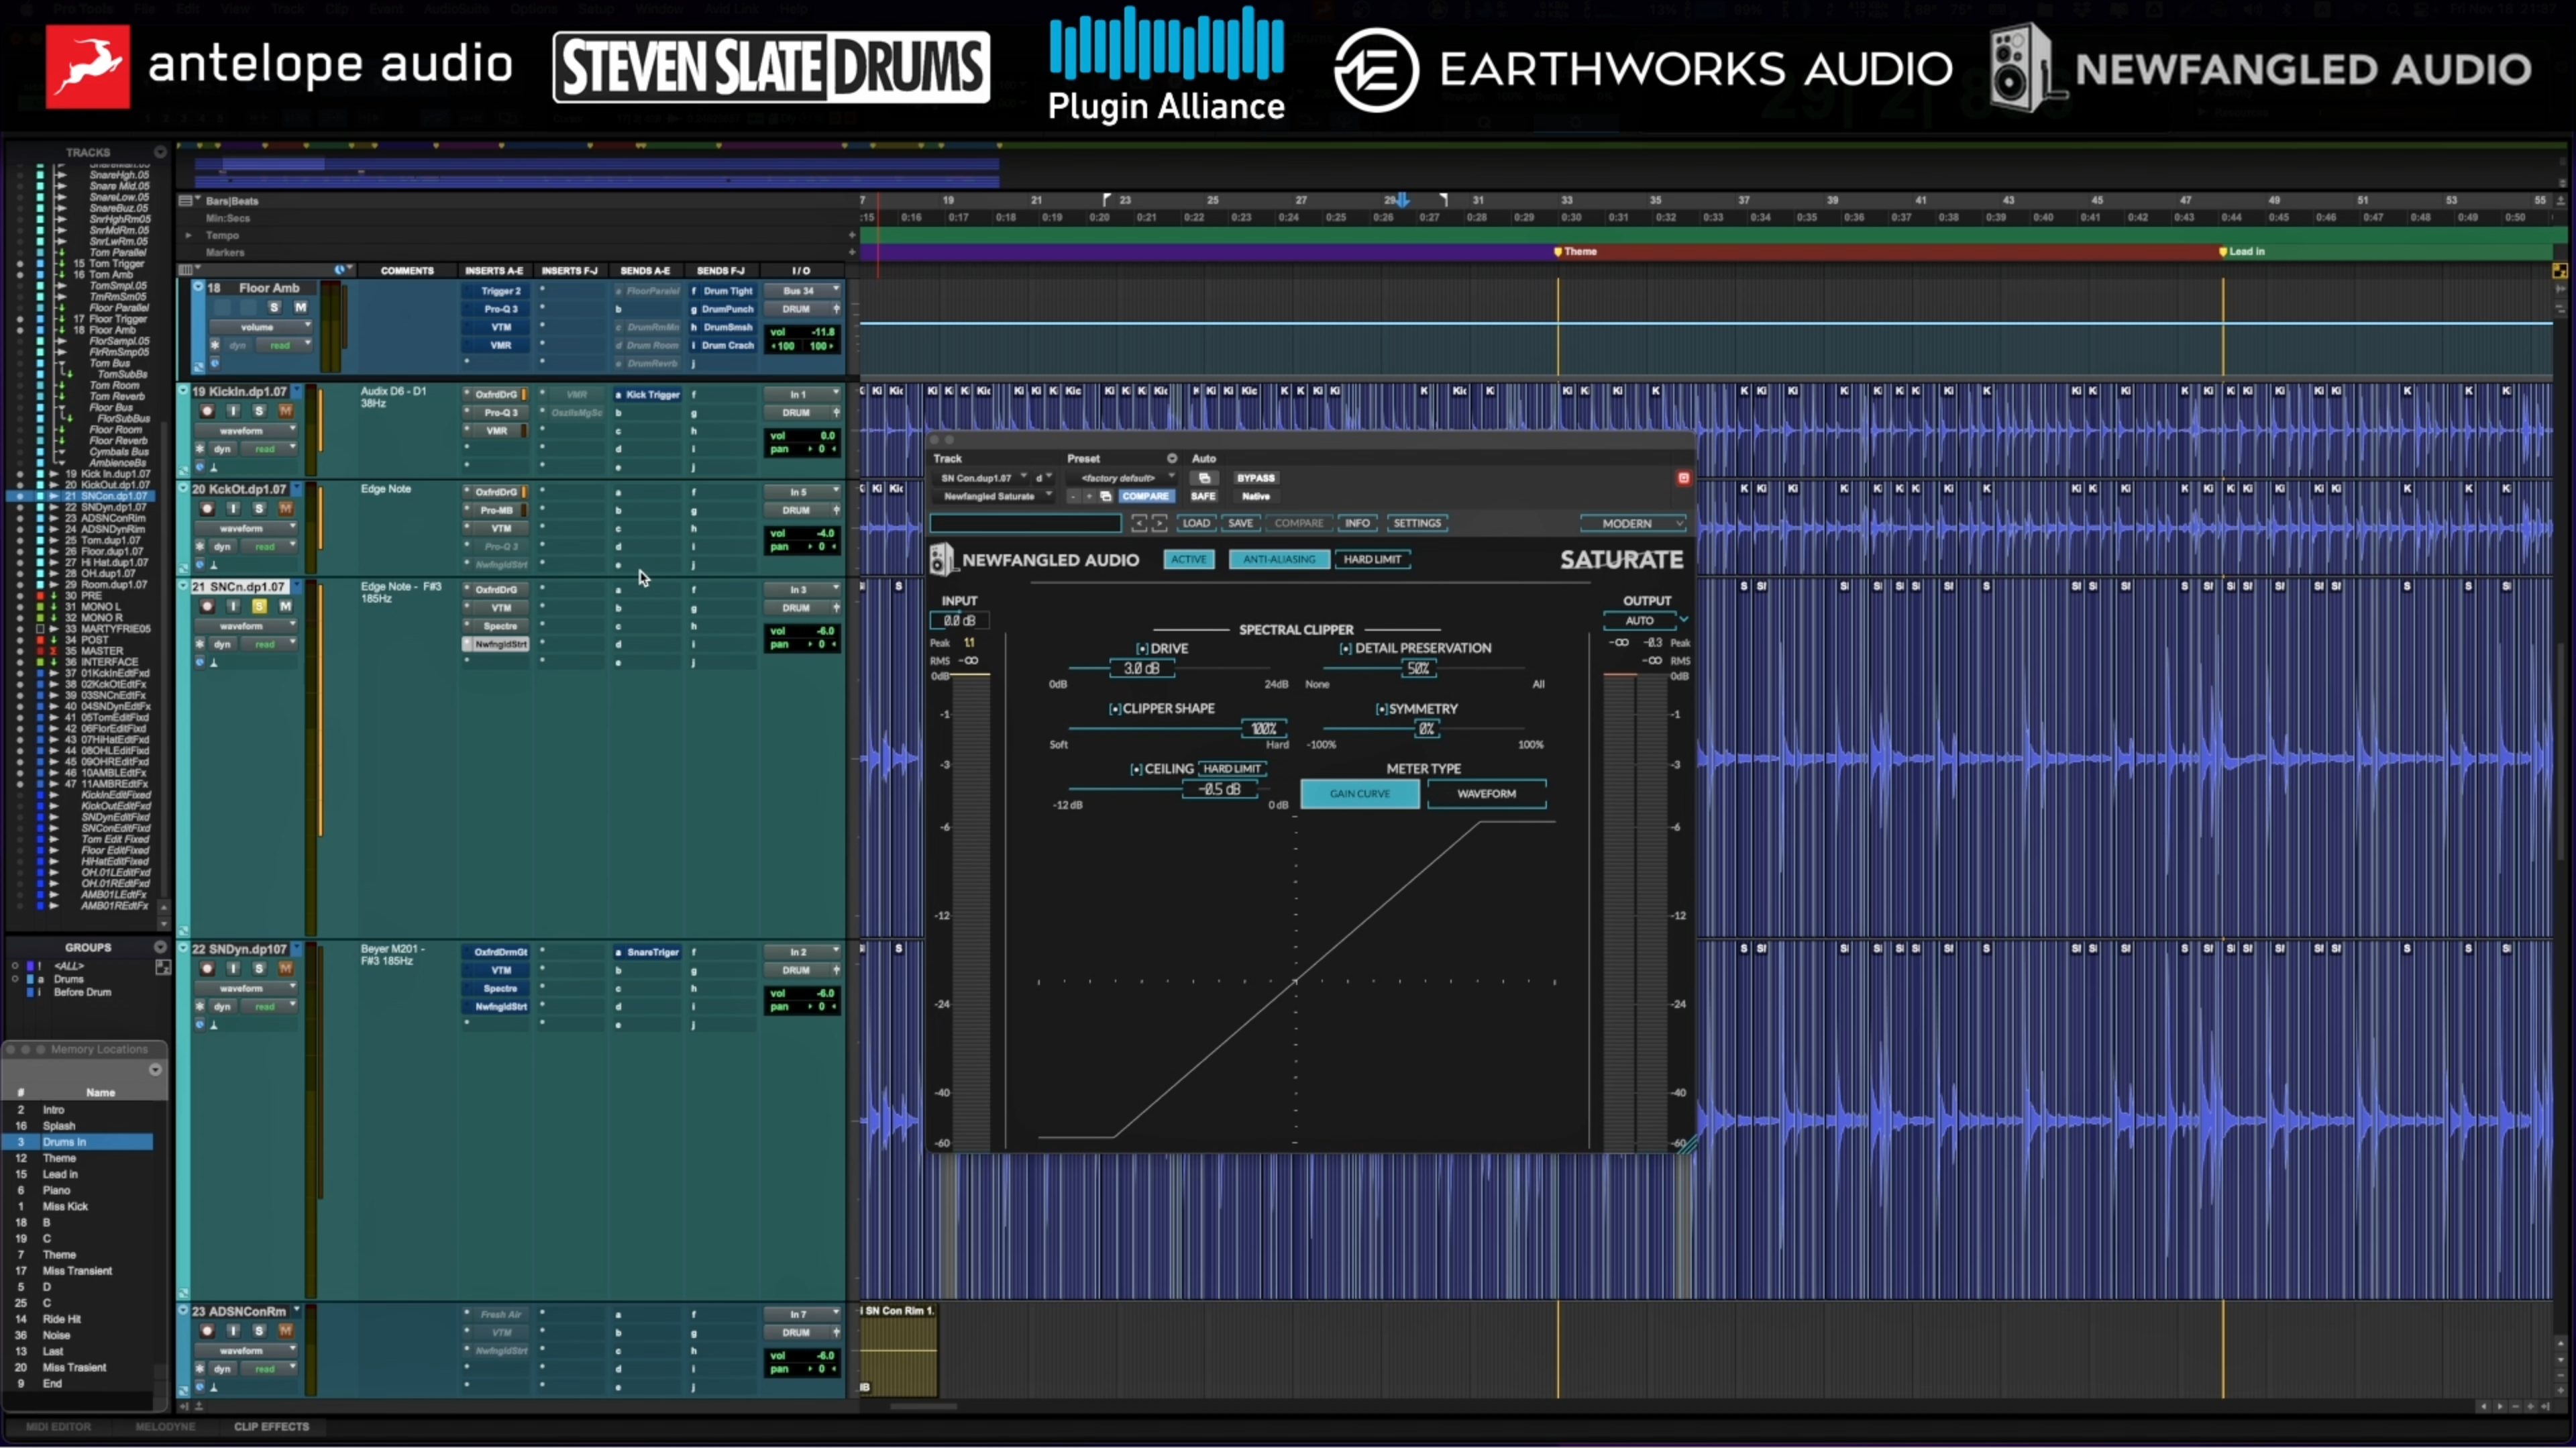Image resolution: width=2576 pixels, height=1448 pixels.
Task: Click SAVE in Saturate toolbar
Action: pyautogui.click(x=1240, y=523)
